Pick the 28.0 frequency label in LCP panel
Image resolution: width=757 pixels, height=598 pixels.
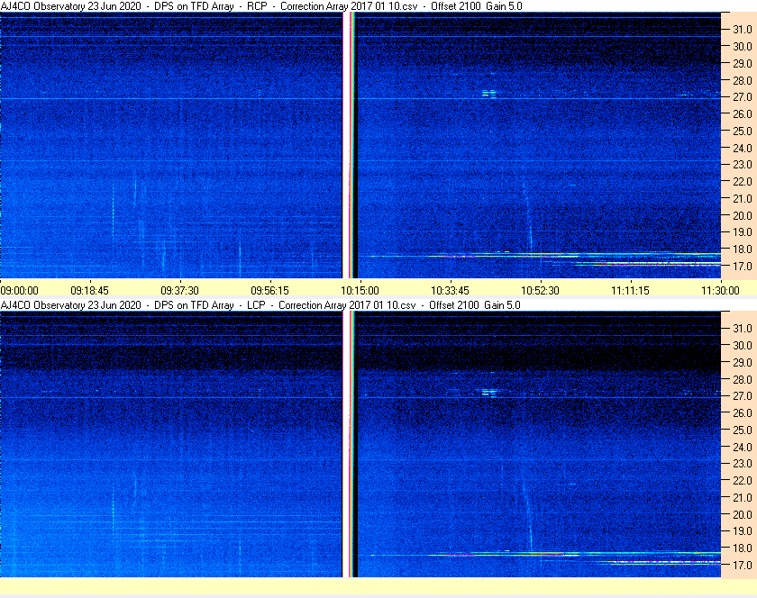[743, 379]
